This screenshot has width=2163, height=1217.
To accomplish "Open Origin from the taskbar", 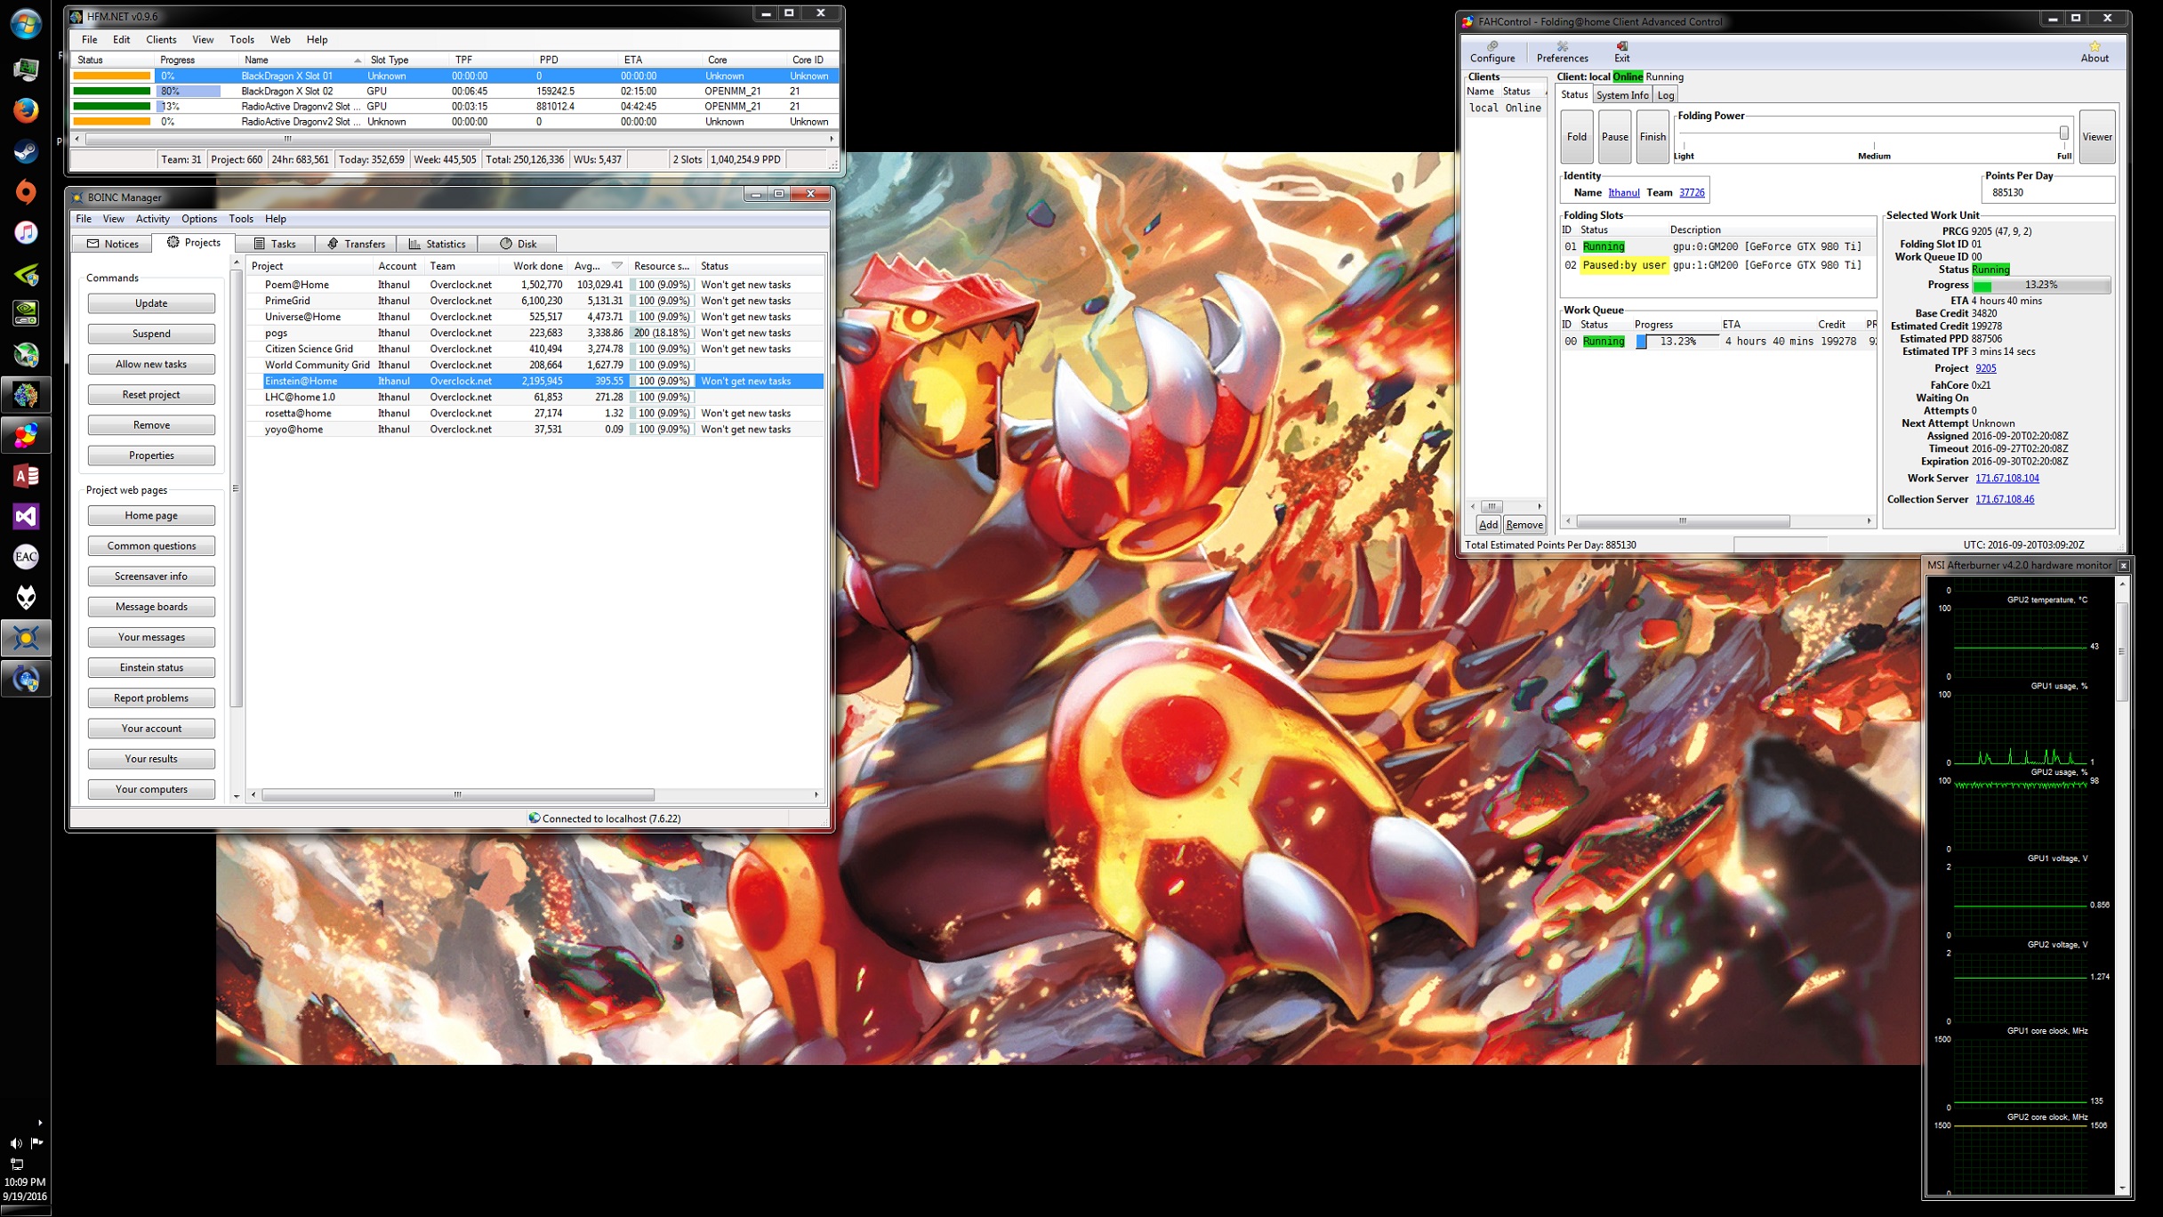I will coord(26,192).
